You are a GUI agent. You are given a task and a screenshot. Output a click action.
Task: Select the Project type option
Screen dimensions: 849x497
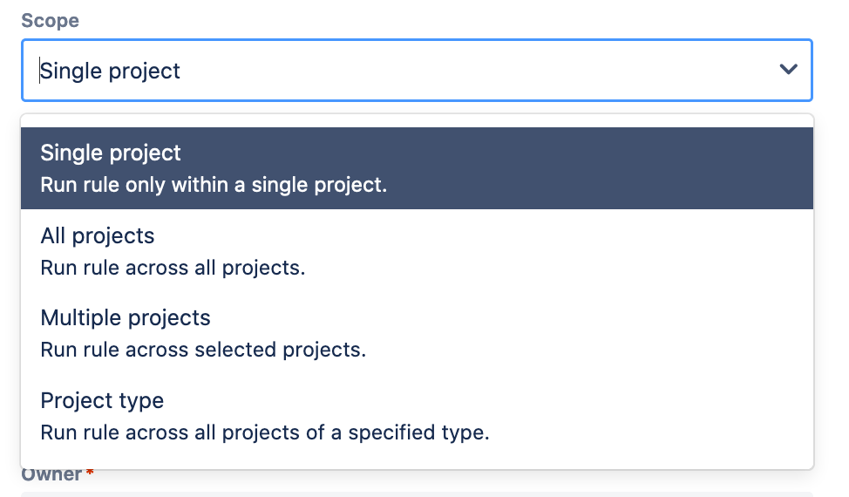[417, 416]
